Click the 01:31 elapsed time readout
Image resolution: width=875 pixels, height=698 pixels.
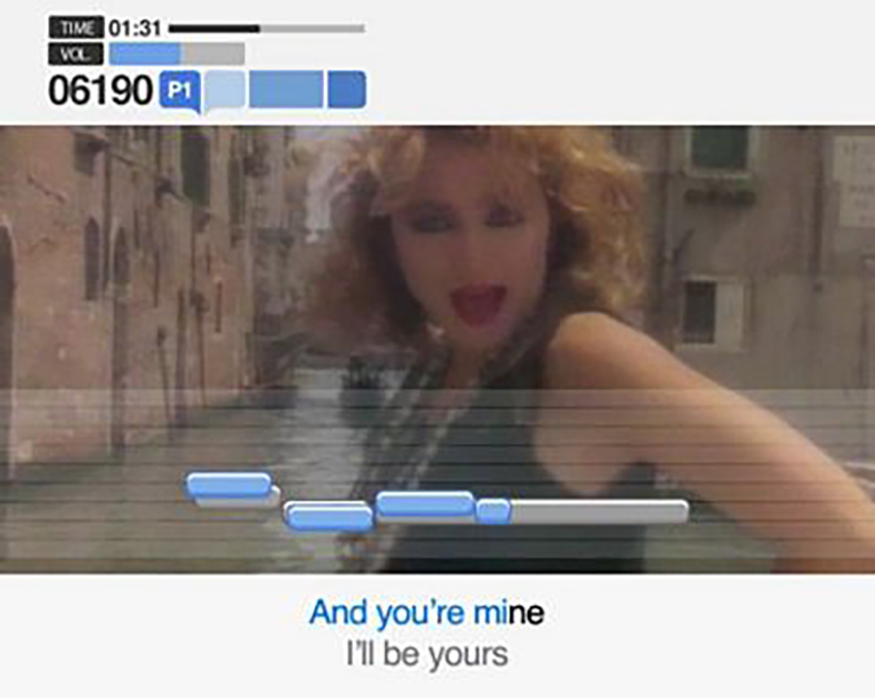point(135,28)
